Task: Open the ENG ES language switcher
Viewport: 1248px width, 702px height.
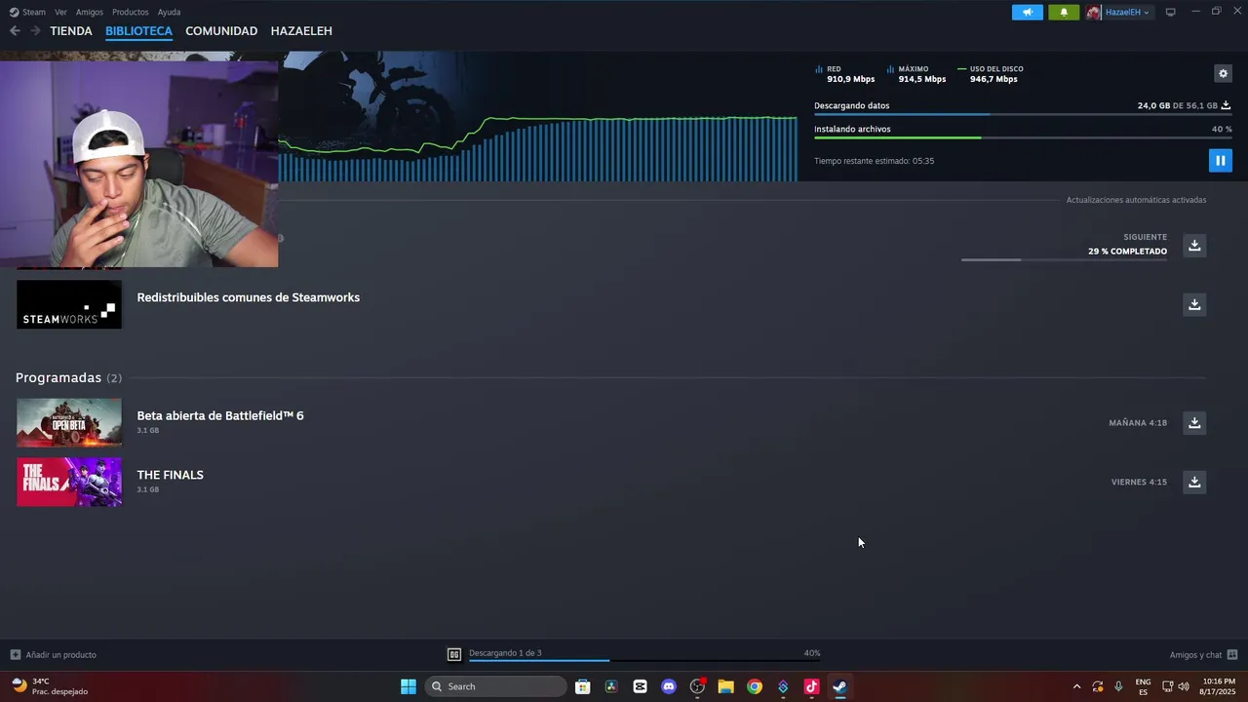Action: pos(1143,686)
